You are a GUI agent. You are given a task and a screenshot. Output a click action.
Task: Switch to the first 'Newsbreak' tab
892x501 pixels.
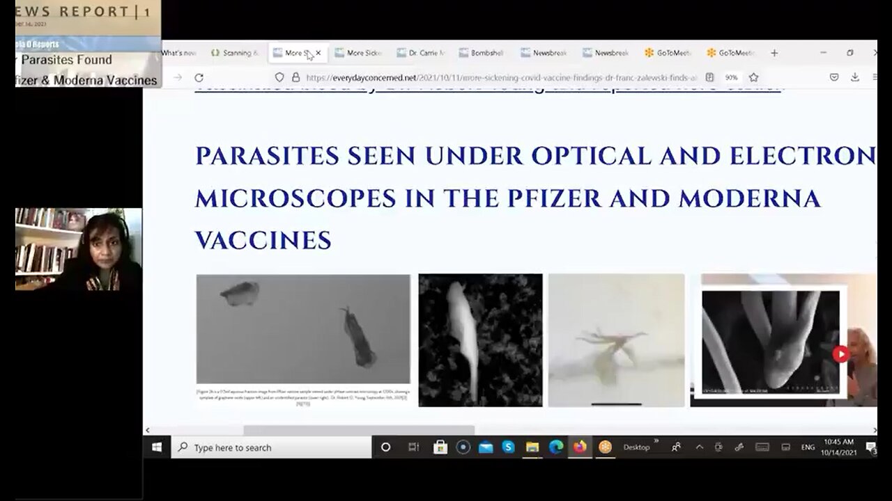tap(544, 53)
